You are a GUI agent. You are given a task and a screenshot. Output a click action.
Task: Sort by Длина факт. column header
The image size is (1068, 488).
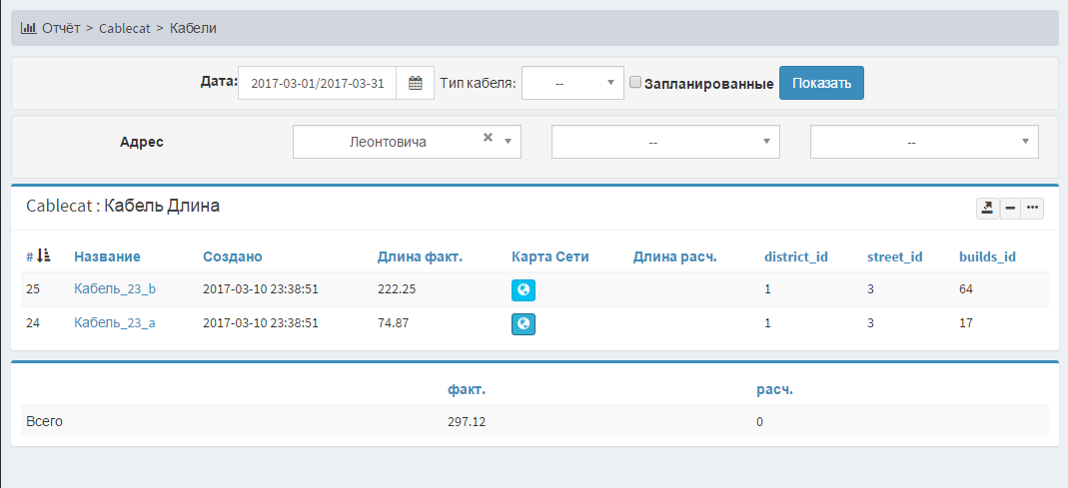pos(419,256)
